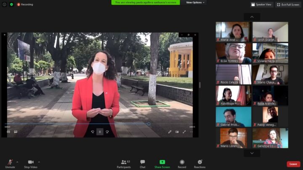This screenshot has height=170, width=303.
Task: Expand audio options arrow next to Unmute
Action: coord(17,162)
